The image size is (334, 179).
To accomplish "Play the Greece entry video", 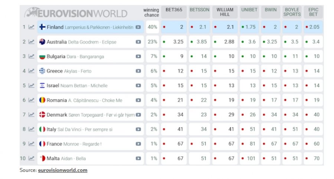I will 138,71.
